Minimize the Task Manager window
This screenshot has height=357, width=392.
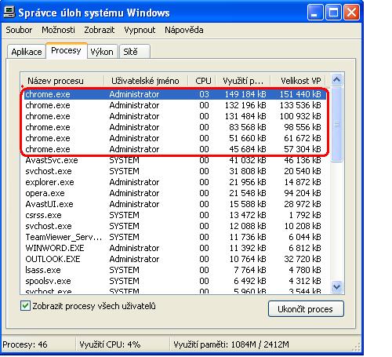coord(315,13)
